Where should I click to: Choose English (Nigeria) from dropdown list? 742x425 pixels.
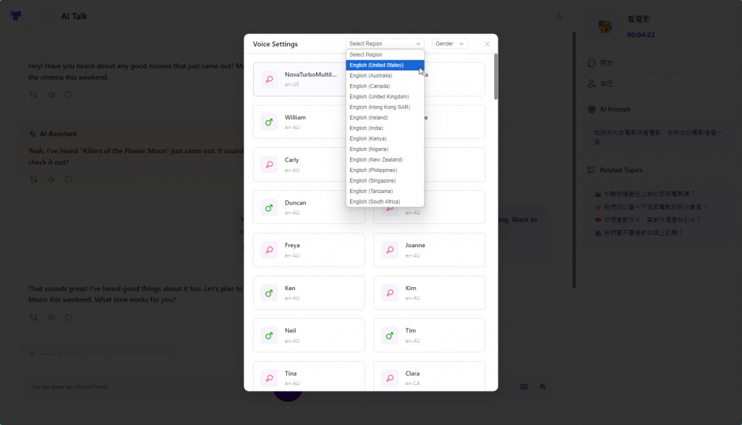point(385,149)
